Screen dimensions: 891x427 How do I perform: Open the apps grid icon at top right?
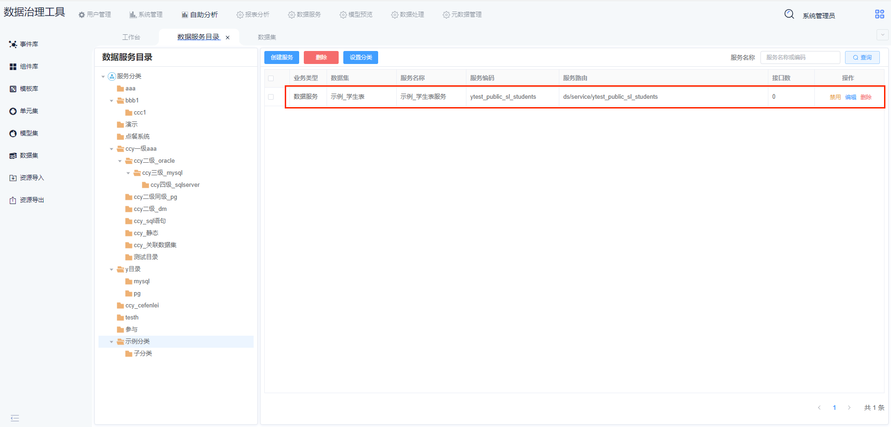point(879,14)
